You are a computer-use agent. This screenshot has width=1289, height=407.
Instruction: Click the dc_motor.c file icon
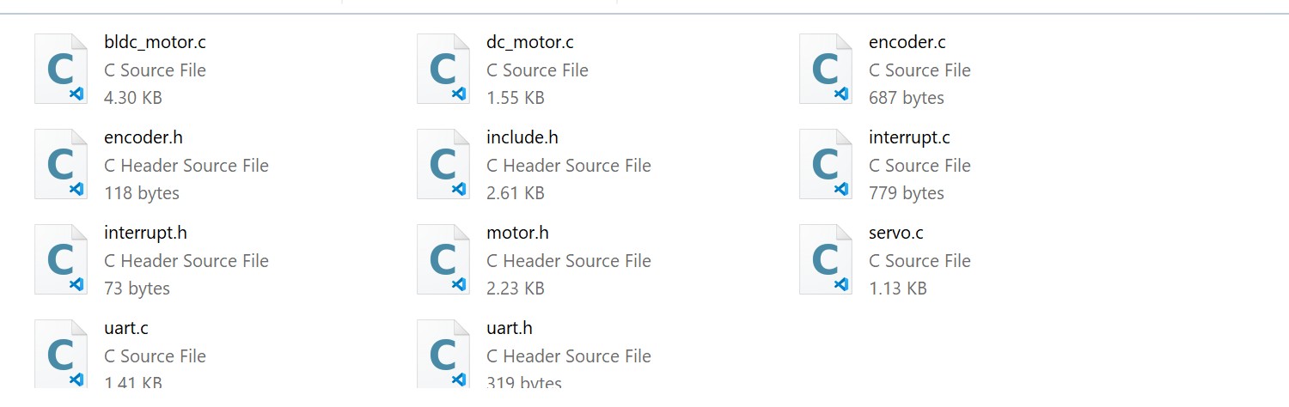click(x=443, y=70)
